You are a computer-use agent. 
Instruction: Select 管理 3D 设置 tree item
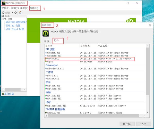click(13, 26)
